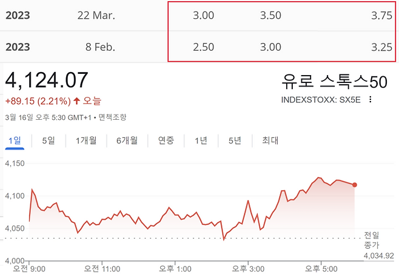Screen dimensions: 399x276
Task: Select the 1일 time range tab
Action: point(15,140)
